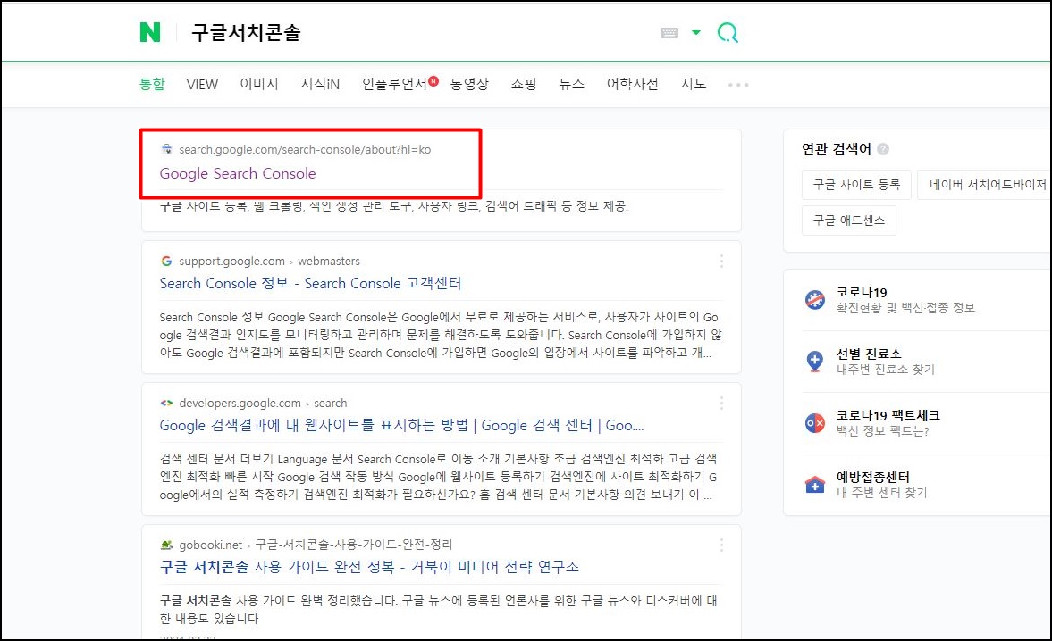Select the 지도 tab
The width and height of the screenshot is (1052, 641).
coord(693,84)
